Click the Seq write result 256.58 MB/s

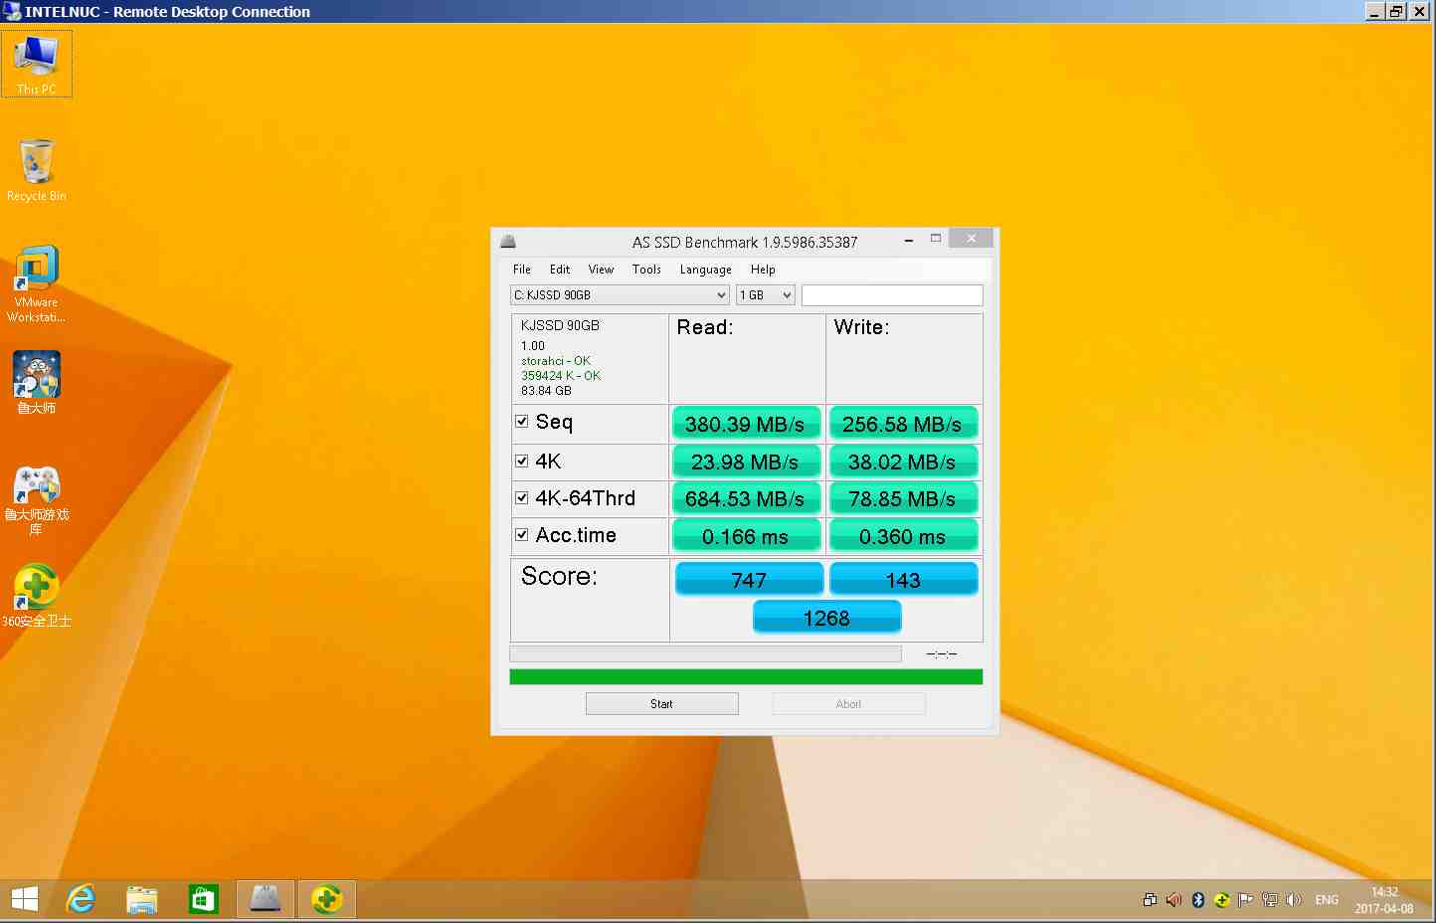coord(902,424)
